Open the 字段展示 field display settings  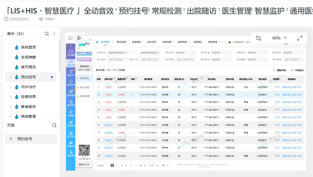297,70
